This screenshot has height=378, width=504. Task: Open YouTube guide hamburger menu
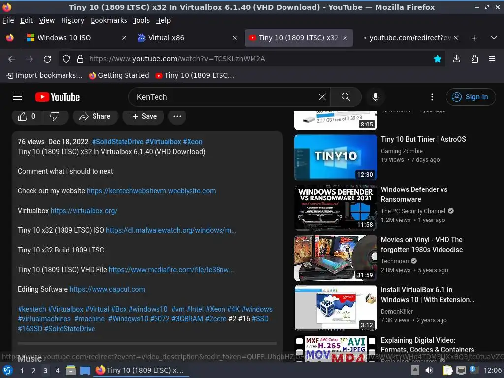pos(18,97)
